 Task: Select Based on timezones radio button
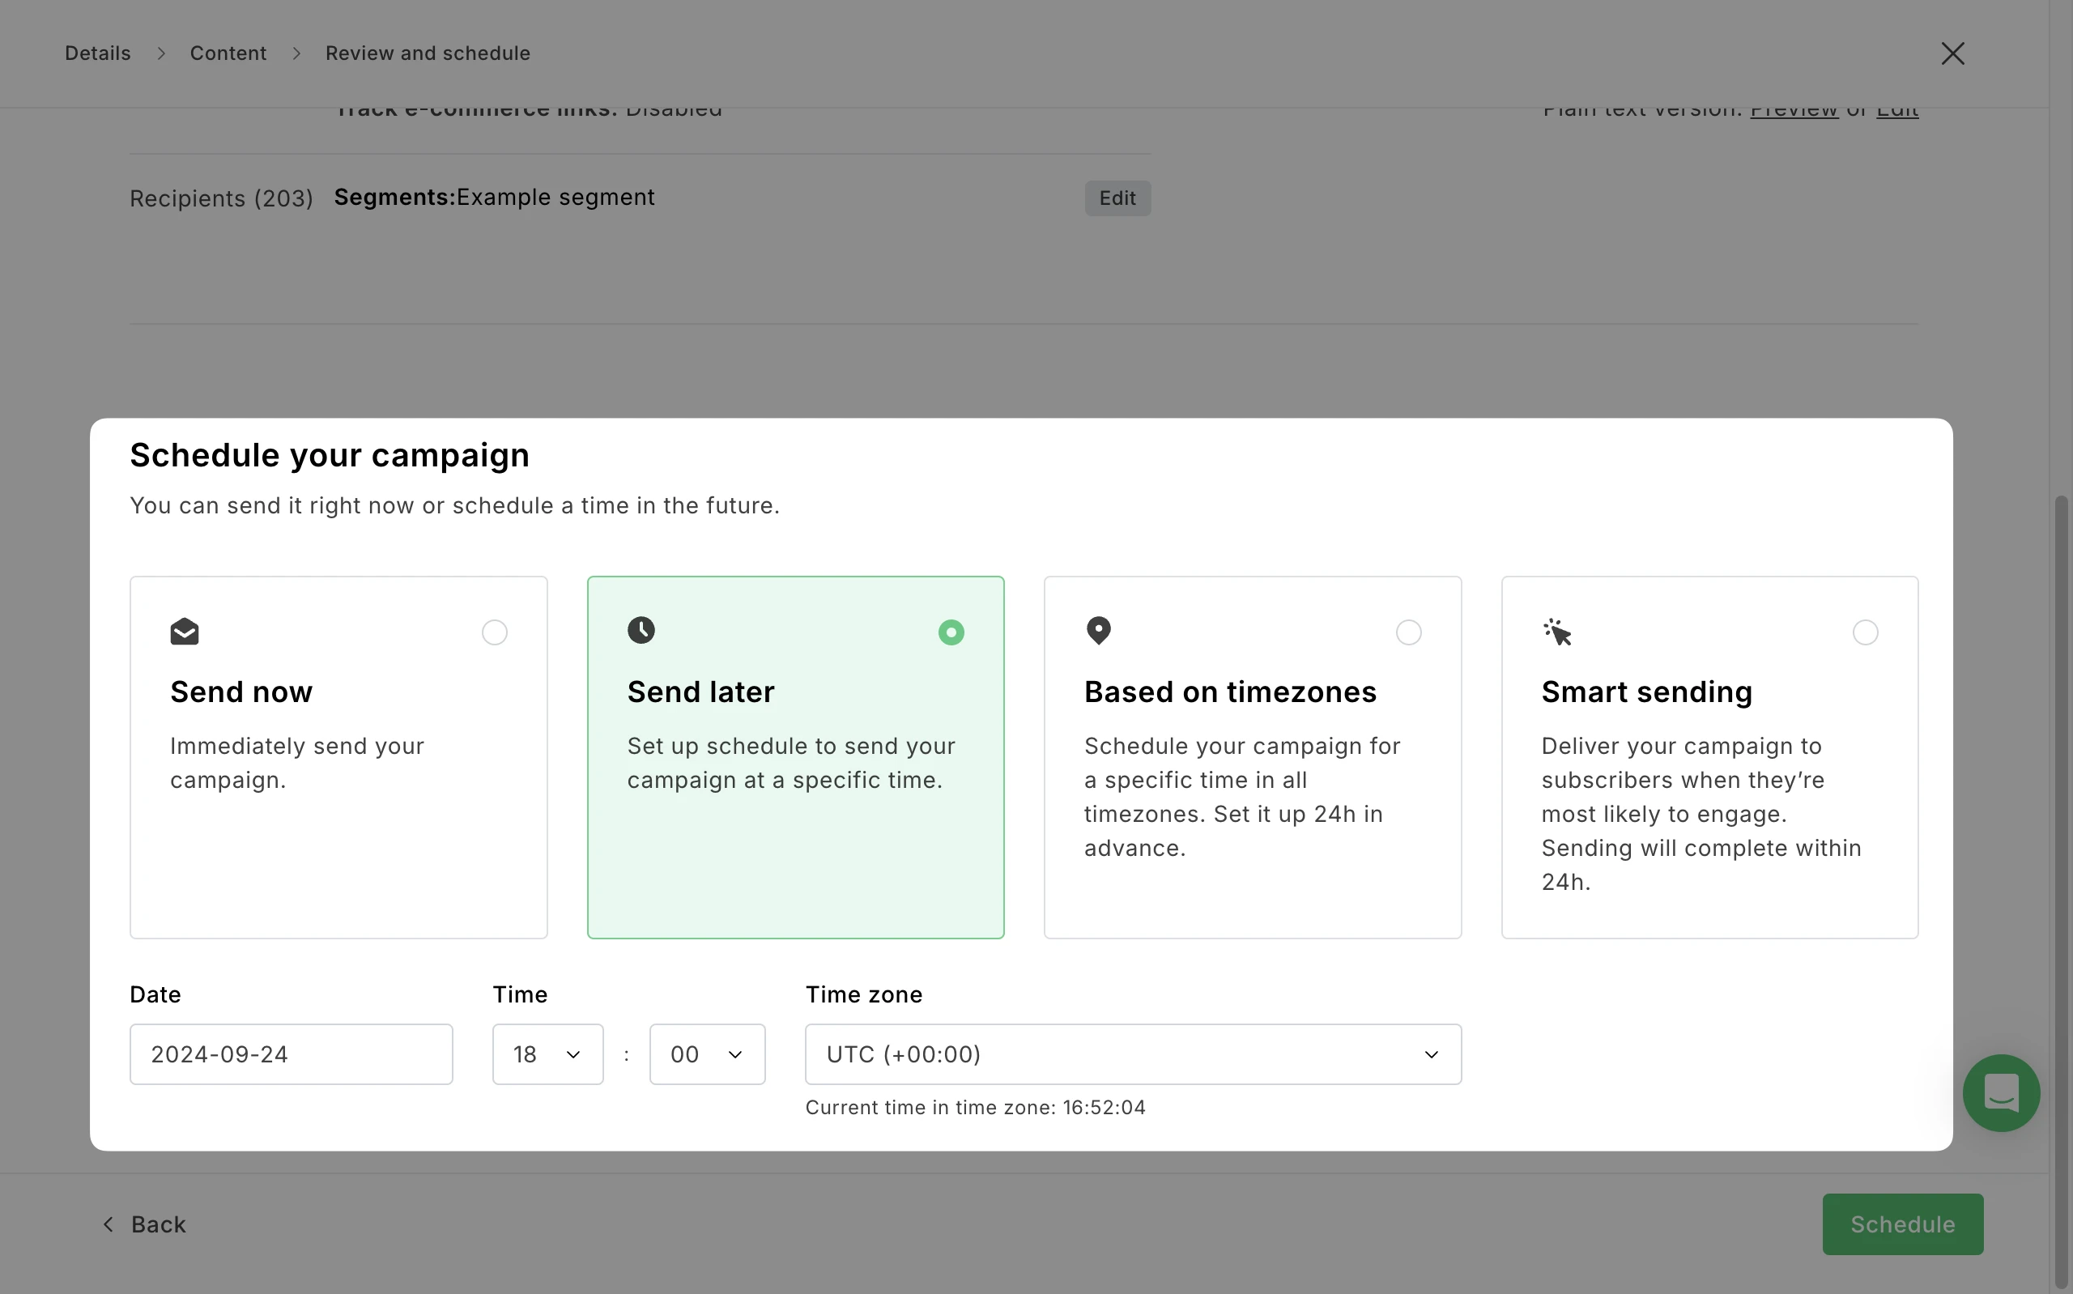click(x=1408, y=632)
